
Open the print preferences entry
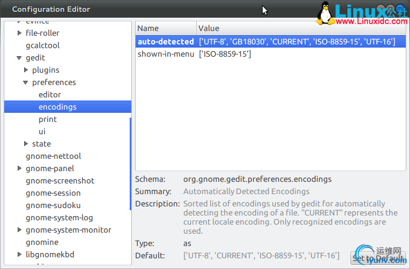point(48,119)
